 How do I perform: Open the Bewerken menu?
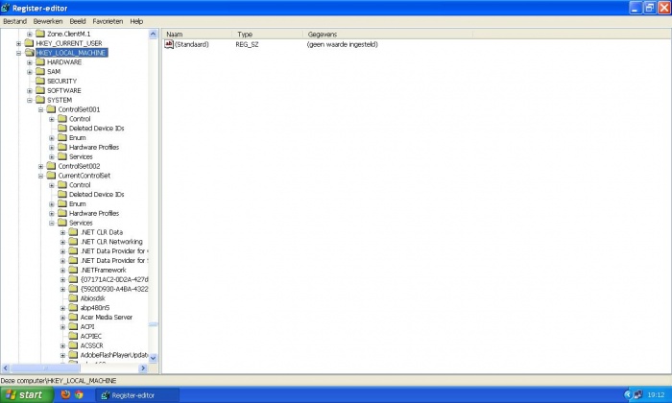[x=48, y=21]
